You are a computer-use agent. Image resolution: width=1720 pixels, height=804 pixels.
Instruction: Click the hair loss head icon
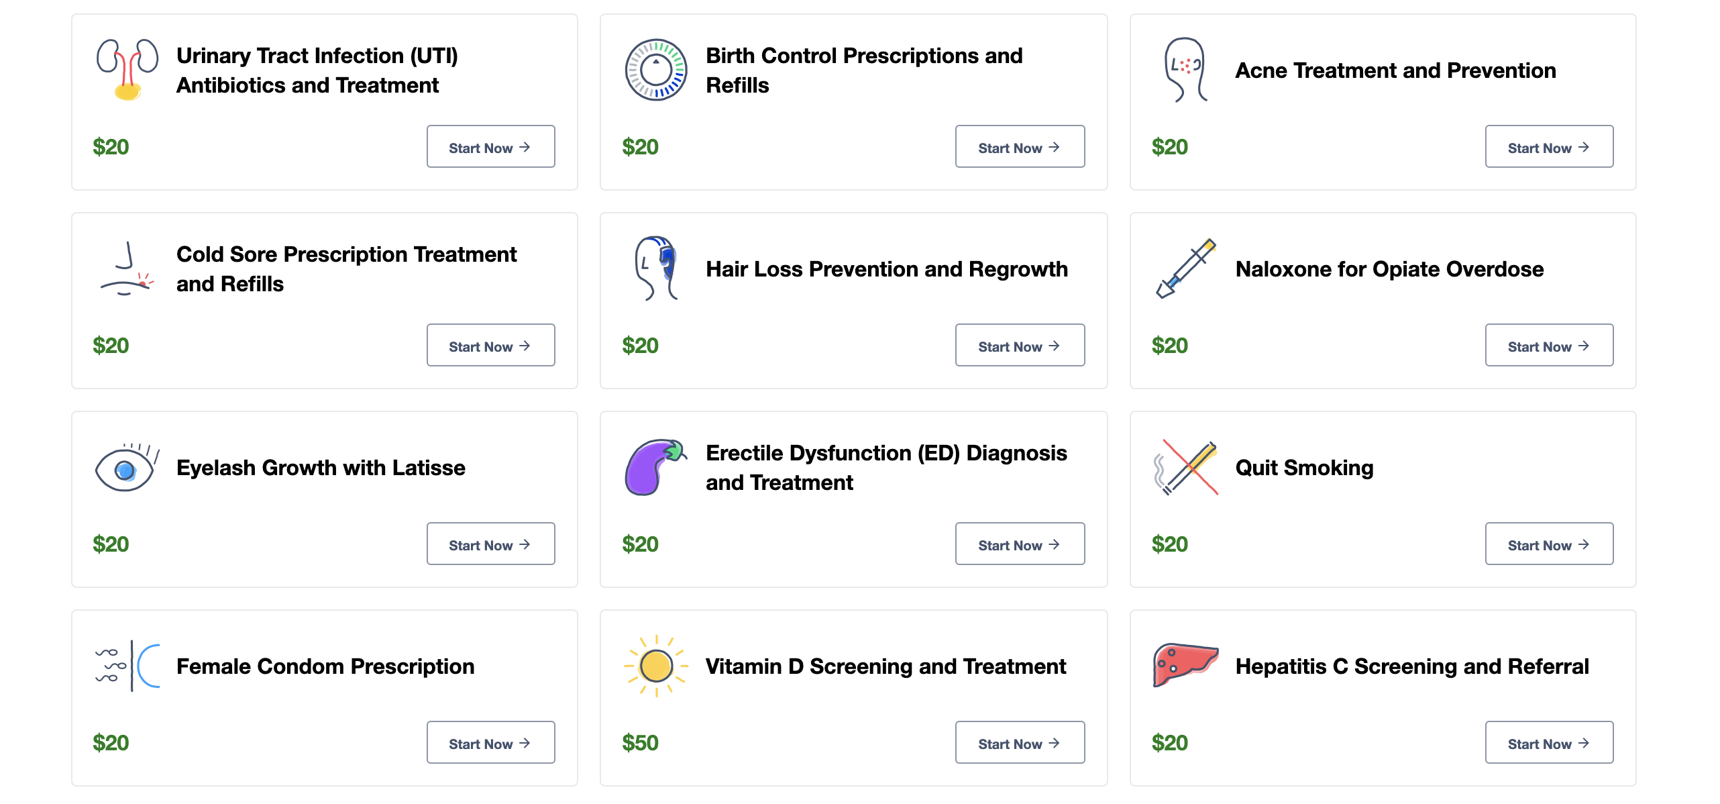point(655,268)
